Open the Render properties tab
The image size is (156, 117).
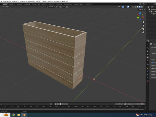pyautogui.click(x=148, y=48)
